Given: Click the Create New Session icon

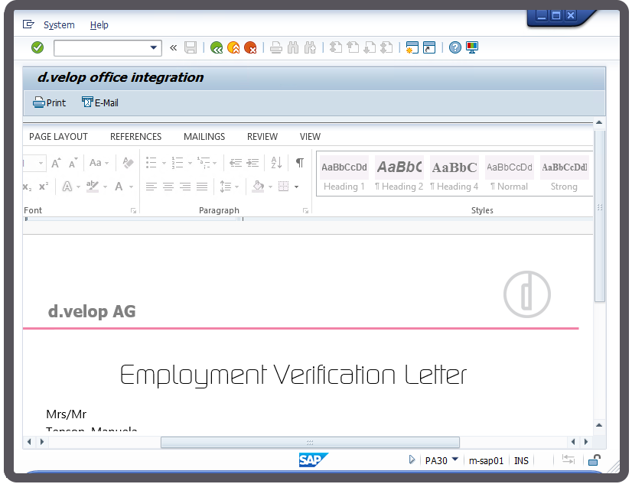Looking at the screenshot, I should 412,47.
